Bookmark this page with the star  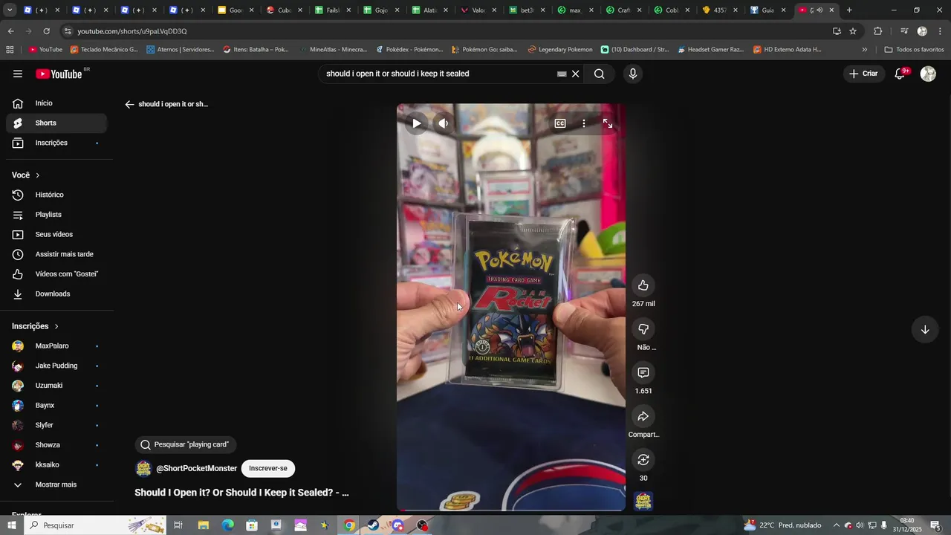pos(853,31)
